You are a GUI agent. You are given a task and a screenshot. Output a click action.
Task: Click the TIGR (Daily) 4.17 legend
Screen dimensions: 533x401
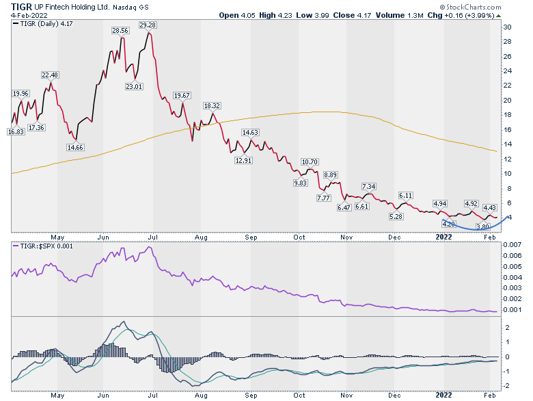tap(42, 24)
